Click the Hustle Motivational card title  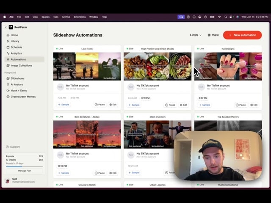[228, 185]
